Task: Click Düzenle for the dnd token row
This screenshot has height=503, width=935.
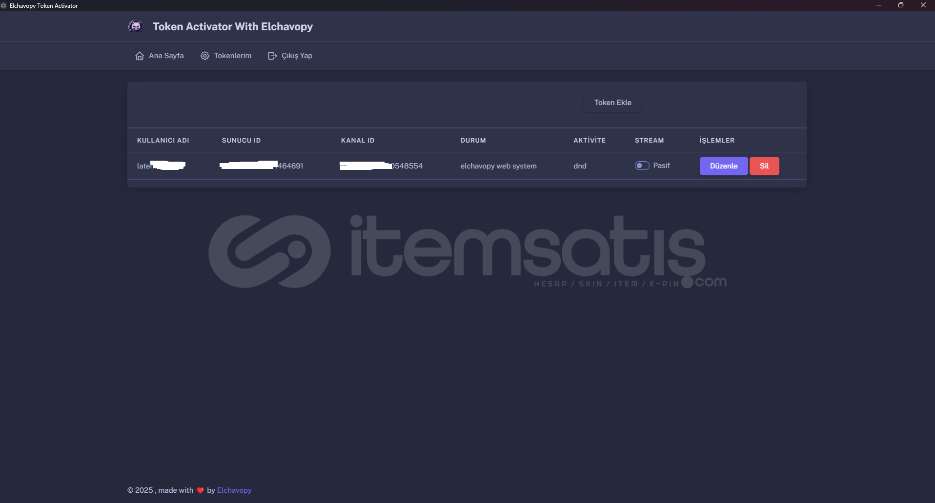Action: (724, 166)
